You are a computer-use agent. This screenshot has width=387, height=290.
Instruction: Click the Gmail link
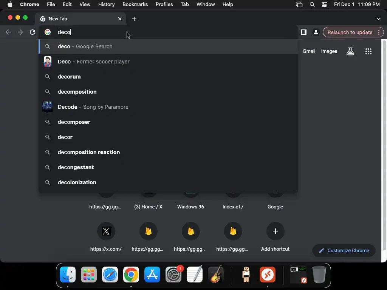click(309, 51)
